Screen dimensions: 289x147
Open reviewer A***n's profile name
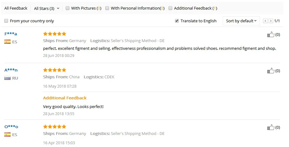11,70
